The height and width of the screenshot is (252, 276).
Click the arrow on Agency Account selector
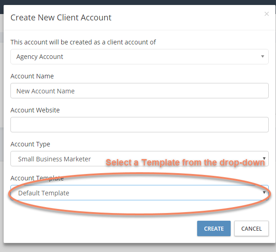(x=262, y=57)
